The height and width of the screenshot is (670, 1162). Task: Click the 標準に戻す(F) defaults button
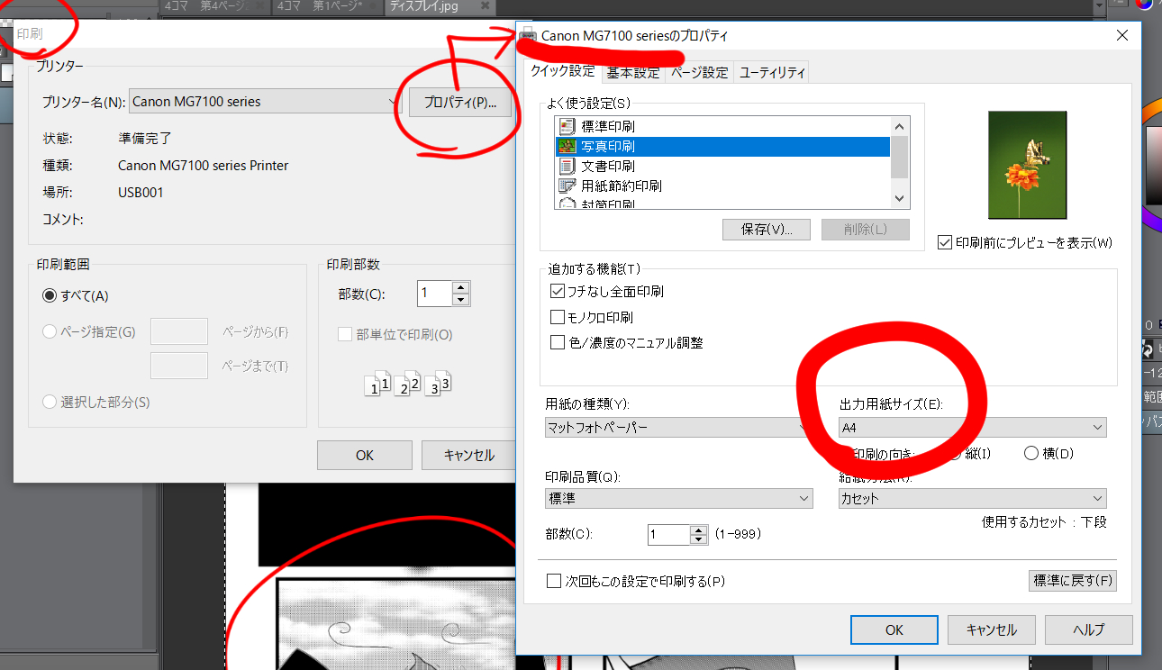1073,580
